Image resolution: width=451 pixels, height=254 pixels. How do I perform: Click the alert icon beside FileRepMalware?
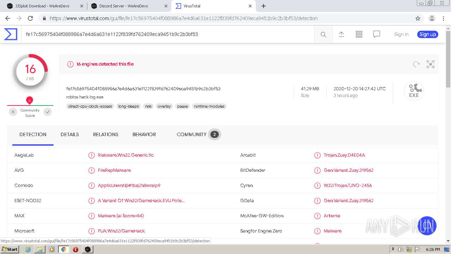[x=92, y=170]
